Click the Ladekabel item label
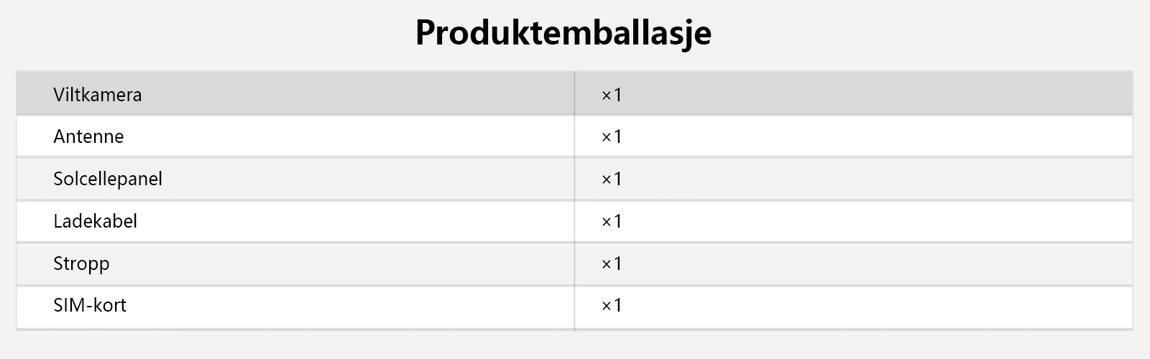 95,221
